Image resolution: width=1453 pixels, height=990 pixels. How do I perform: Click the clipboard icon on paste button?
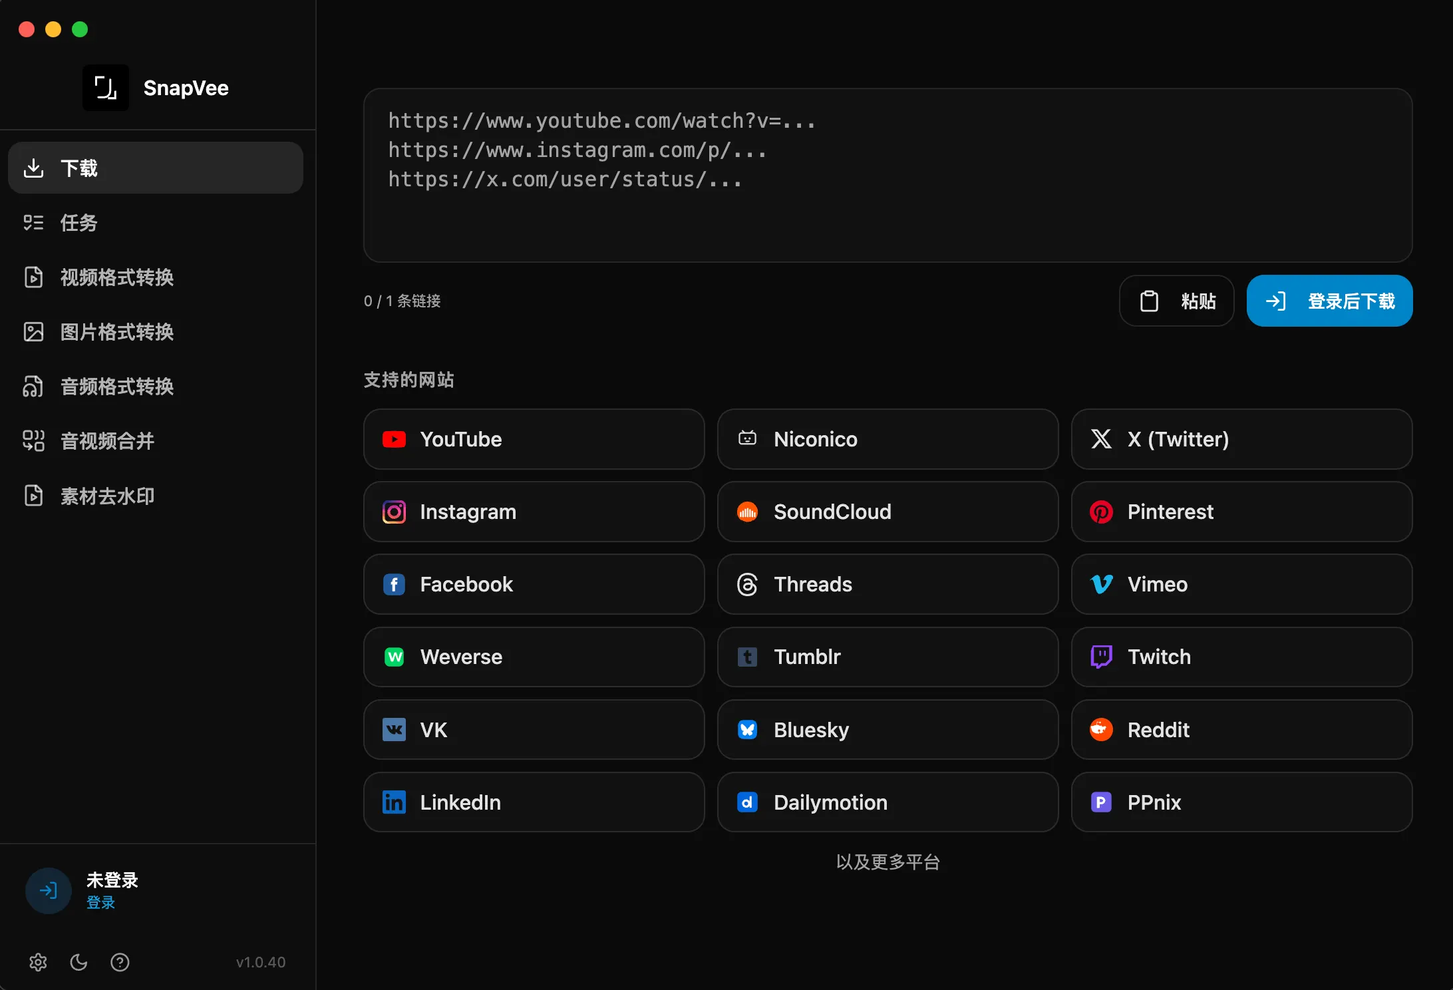pyautogui.click(x=1149, y=301)
